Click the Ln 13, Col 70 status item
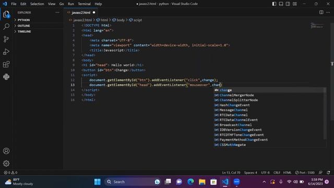 231,173
